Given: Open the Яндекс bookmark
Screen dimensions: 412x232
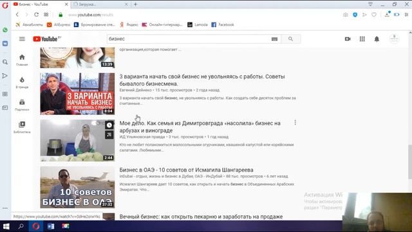Looking at the screenshot, I should 129,24.
